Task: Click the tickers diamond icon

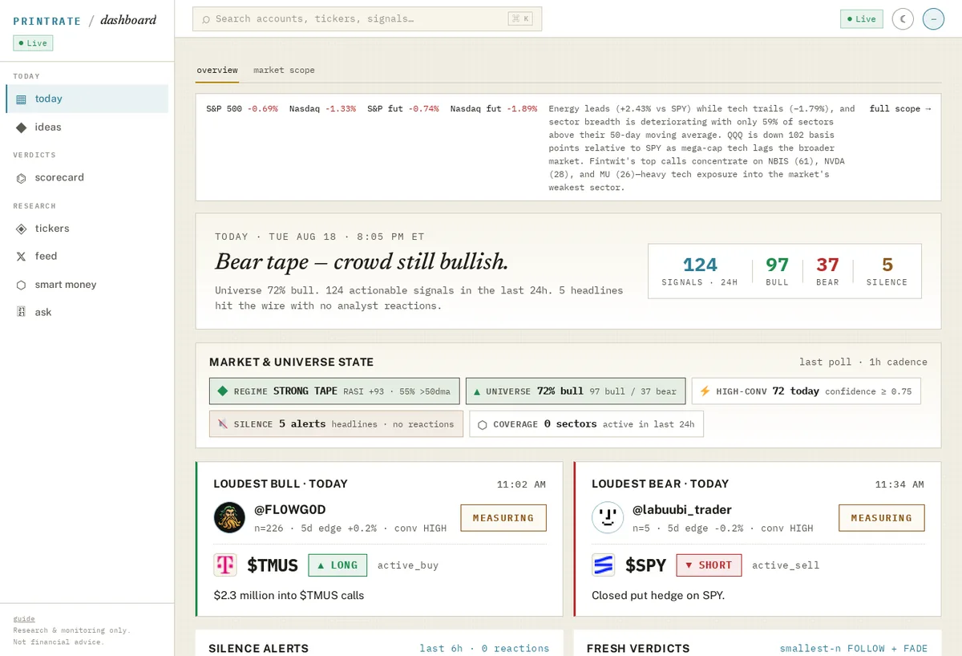Action: 22,229
